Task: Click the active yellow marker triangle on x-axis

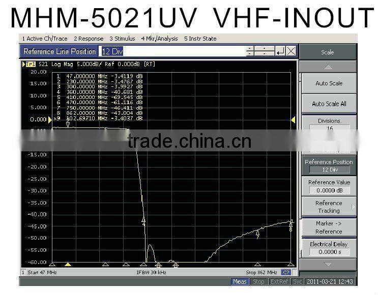Action: tap(68, 265)
